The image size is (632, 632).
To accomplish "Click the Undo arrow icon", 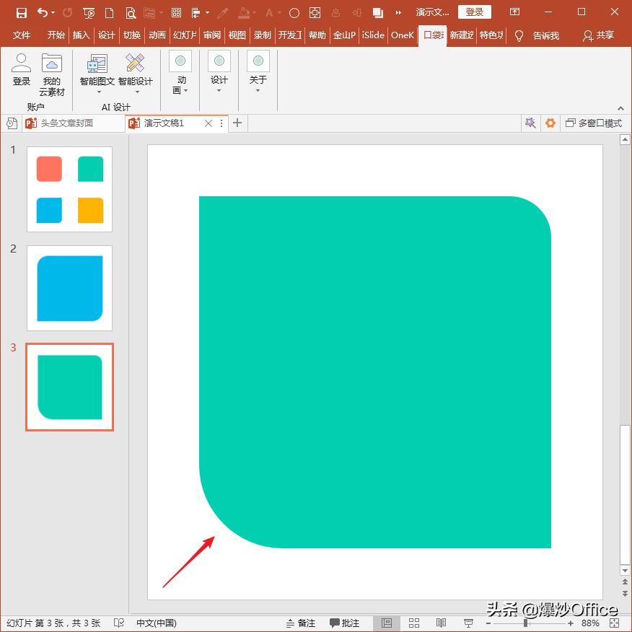I will 43,12.
